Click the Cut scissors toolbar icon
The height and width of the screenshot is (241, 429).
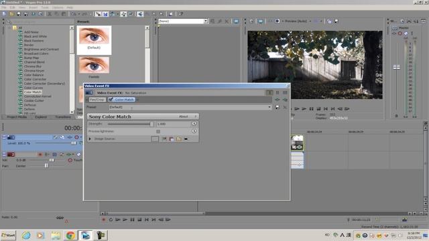click(50, 13)
